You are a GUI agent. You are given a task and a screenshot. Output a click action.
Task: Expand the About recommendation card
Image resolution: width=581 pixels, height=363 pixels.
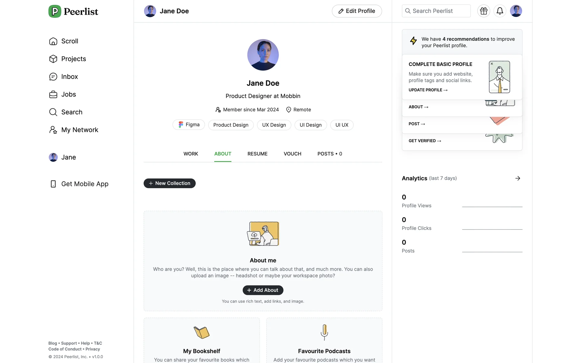418,107
